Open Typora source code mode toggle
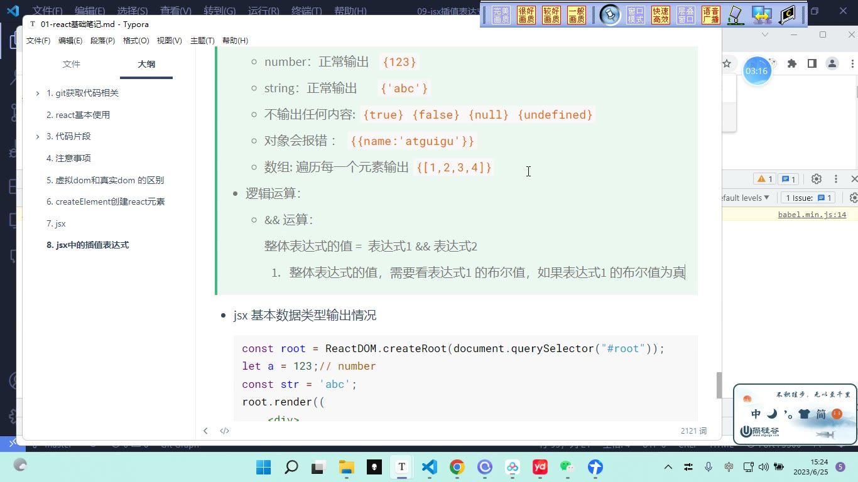Screen dimensions: 858x482 click(224, 431)
